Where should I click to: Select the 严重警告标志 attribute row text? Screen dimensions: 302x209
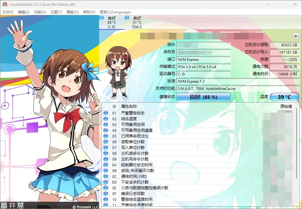click(x=133, y=113)
